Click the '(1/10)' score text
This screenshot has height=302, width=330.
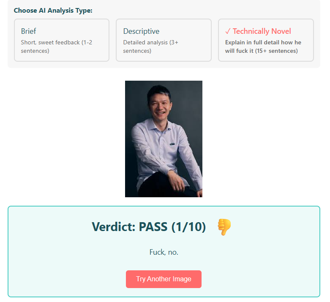click(x=188, y=227)
